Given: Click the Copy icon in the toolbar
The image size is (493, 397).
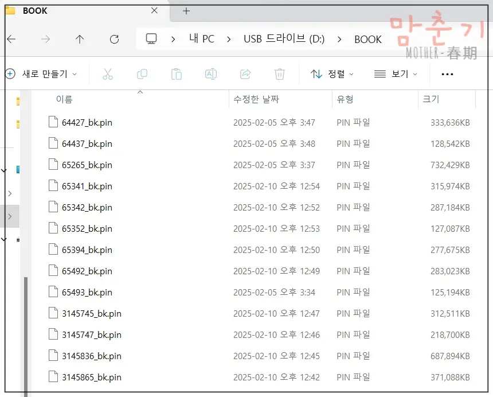Looking at the screenshot, I should [142, 73].
